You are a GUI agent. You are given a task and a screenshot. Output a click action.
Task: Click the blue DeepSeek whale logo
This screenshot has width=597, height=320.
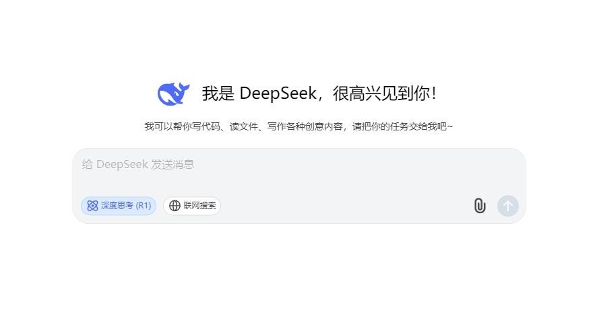coord(173,93)
